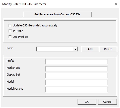Viewport: 120px width, 108px height.
Task: Select the Marker Set input box
Action: 77,69
